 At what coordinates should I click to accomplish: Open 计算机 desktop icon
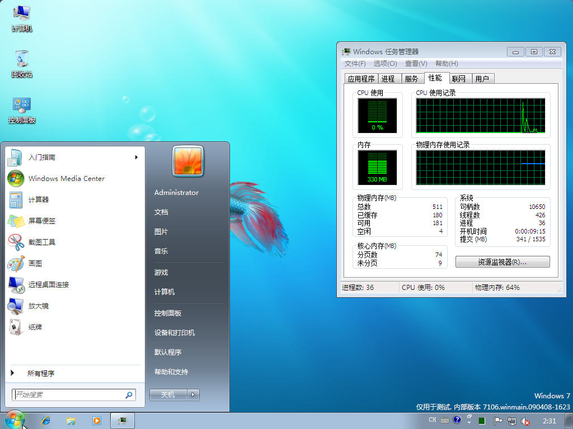tap(22, 18)
